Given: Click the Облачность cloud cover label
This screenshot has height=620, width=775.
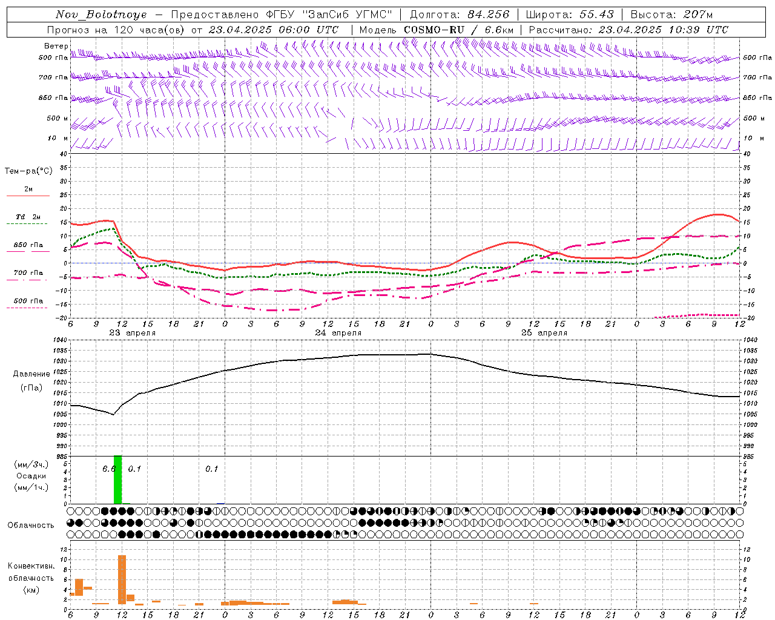Looking at the screenshot, I should pos(31,526).
